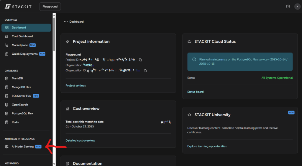This screenshot has height=166, width=302.
Task: Click the user avatar in top right
Action: tap(297, 6)
